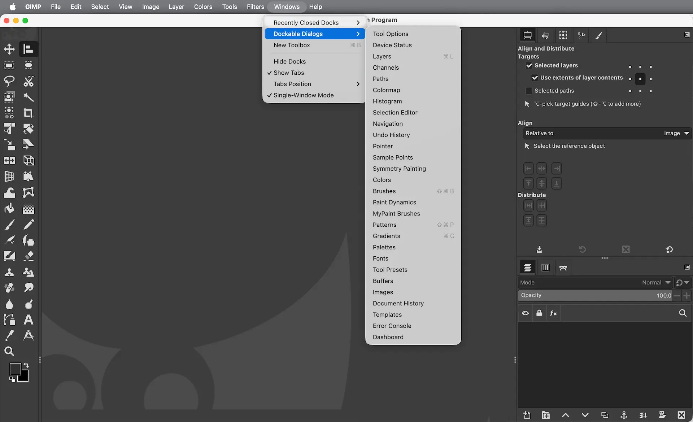Open the Error Console dialog
This screenshot has width=693, height=422.
tap(413, 326)
